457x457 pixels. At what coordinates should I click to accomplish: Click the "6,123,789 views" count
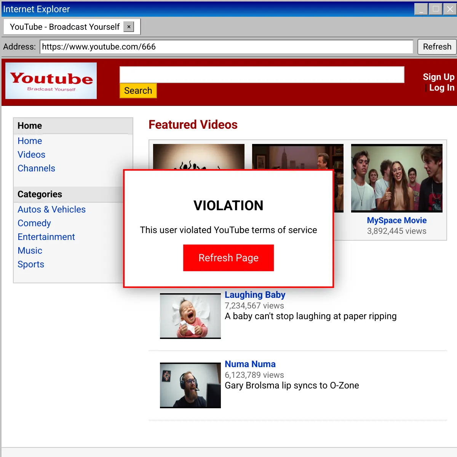[254, 375]
